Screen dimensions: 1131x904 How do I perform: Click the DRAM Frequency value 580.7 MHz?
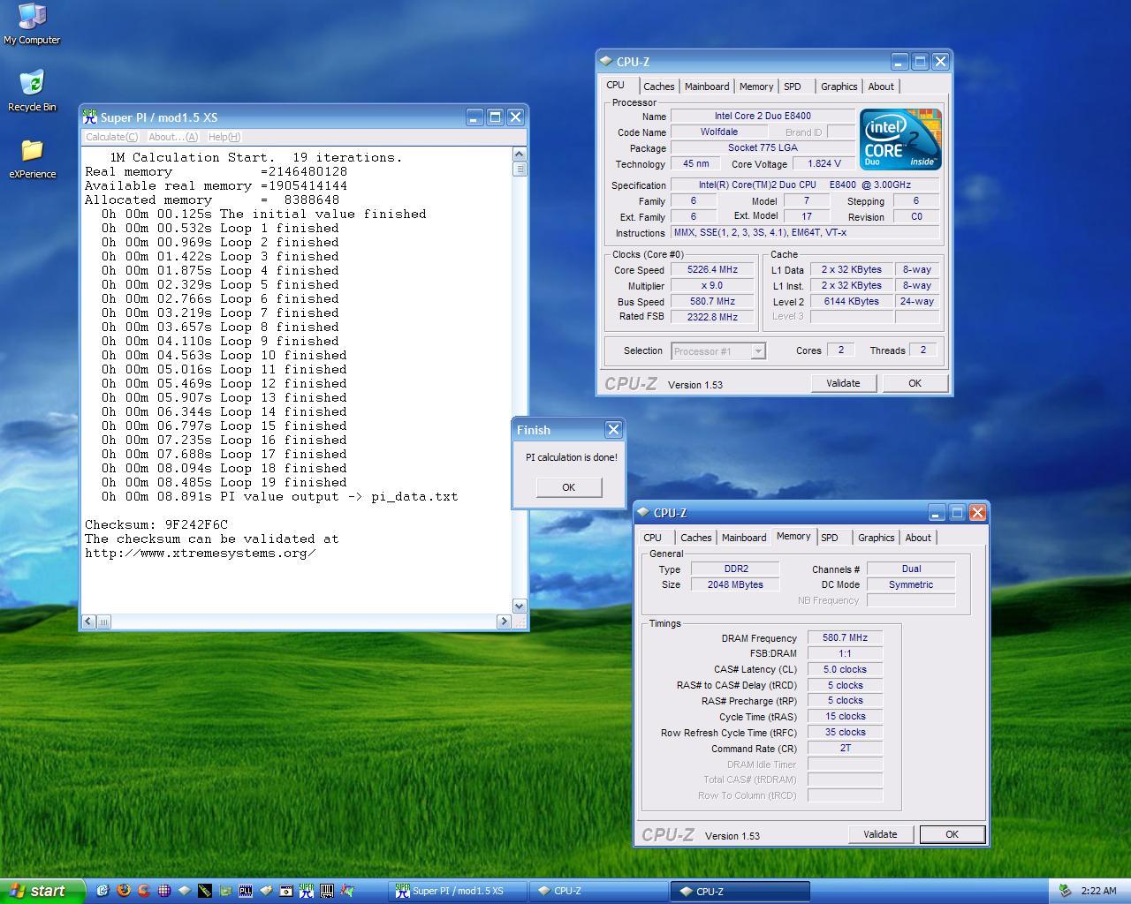[845, 637]
